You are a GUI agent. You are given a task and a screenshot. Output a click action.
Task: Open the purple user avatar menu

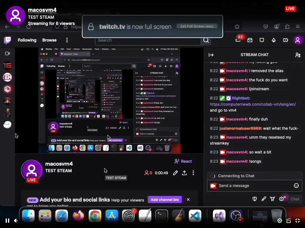[x=298, y=40]
